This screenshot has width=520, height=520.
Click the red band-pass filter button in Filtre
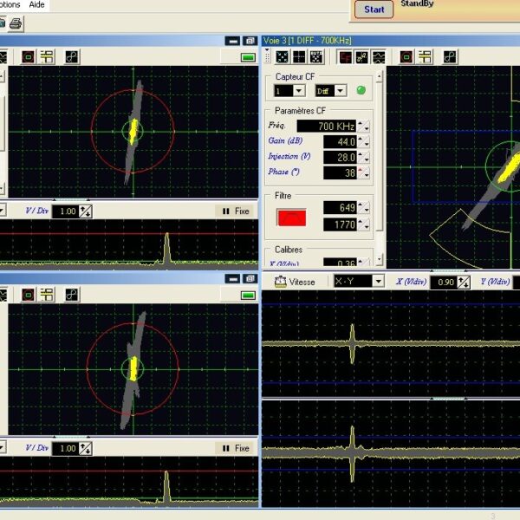click(291, 218)
